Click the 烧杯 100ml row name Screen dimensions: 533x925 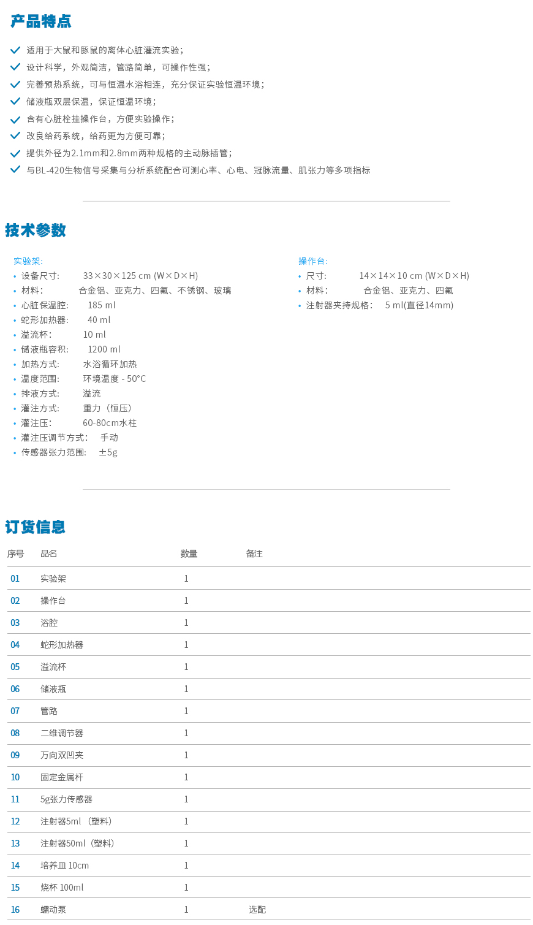click(x=62, y=888)
